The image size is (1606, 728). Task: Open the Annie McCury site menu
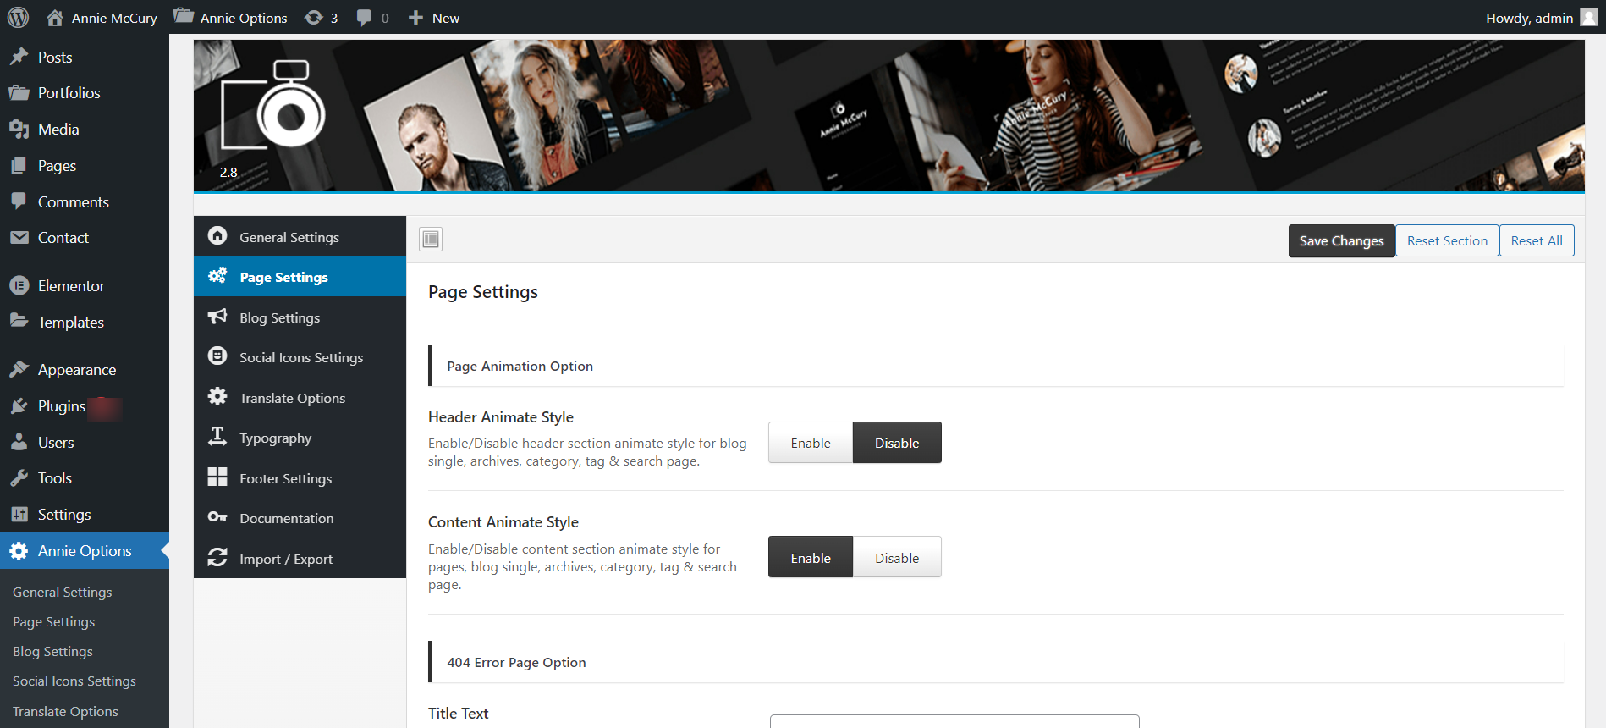[x=102, y=18]
